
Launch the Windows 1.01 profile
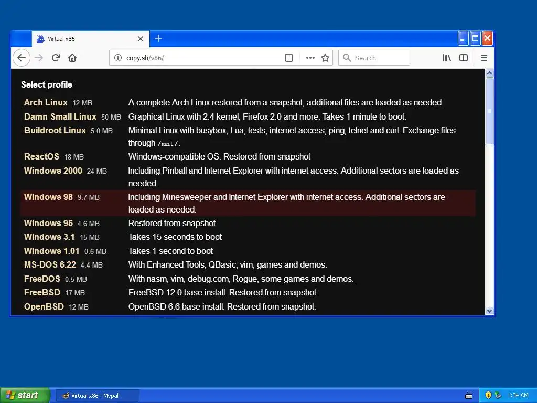[52, 251]
